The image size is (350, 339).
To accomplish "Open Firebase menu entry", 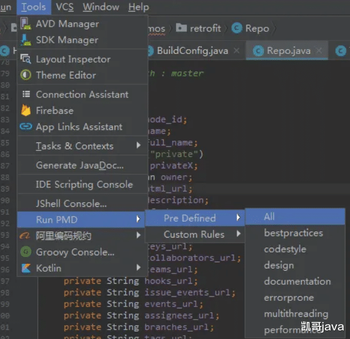I will [x=82, y=111].
